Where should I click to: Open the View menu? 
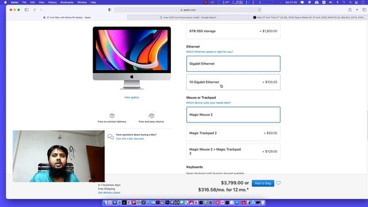coord(41,2)
